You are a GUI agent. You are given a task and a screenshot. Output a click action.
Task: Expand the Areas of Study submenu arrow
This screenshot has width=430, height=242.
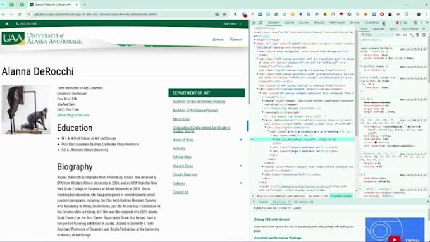point(241,140)
